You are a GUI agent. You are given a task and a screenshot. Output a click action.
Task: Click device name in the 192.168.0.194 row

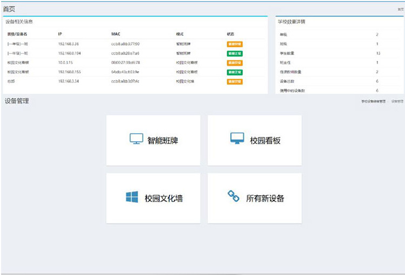[18, 53]
